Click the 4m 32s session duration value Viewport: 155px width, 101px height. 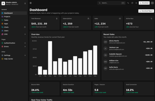point(68,90)
